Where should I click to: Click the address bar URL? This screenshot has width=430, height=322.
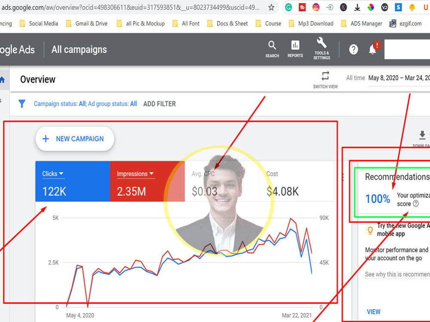click(x=131, y=7)
